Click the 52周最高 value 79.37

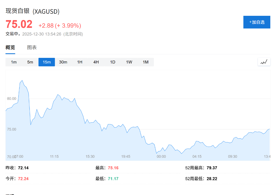pyautogui.click(x=211, y=168)
